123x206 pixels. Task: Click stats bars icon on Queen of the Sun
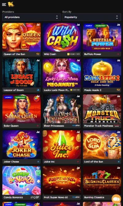38,25
